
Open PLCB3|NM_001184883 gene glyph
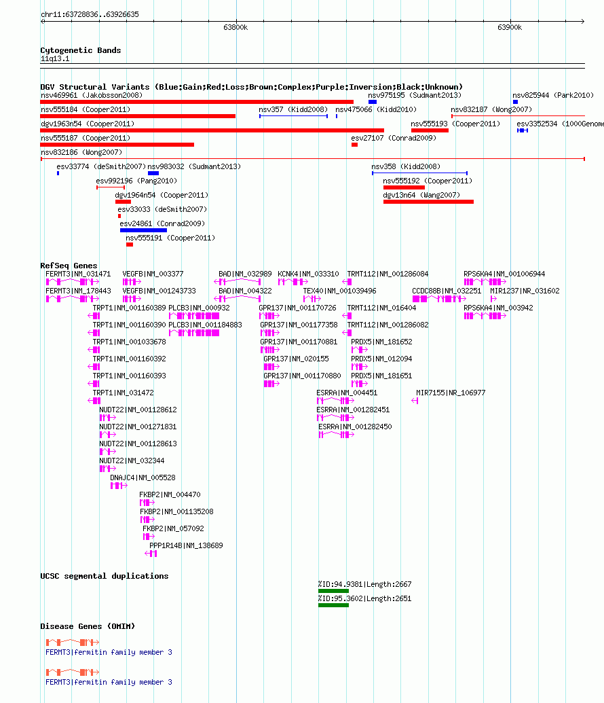click(x=194, y=333)
